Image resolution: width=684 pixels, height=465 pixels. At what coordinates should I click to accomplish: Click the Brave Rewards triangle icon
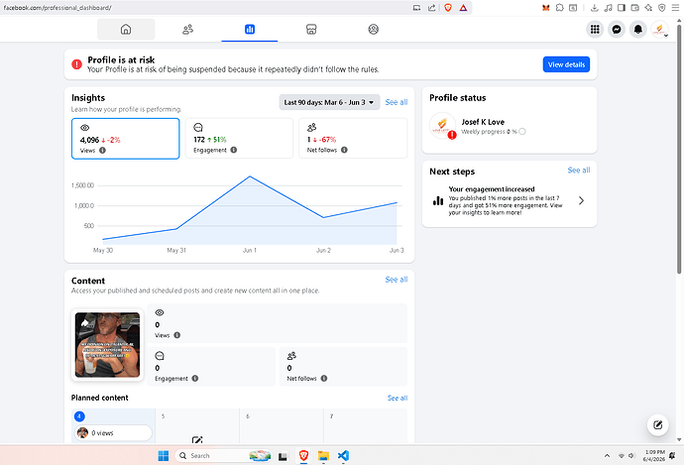(463, 7)
